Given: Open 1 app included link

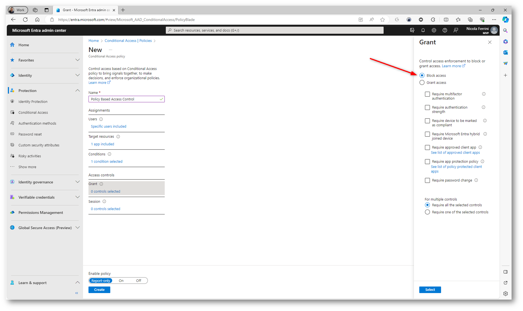Looking at the screenshot, I should coord(103,144).
